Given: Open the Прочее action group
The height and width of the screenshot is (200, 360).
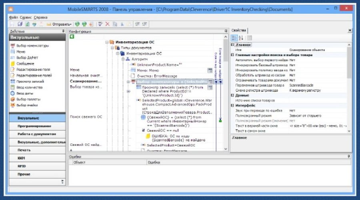Looking at the screenshot, I should pyautogui.click(x=37, y=174).
